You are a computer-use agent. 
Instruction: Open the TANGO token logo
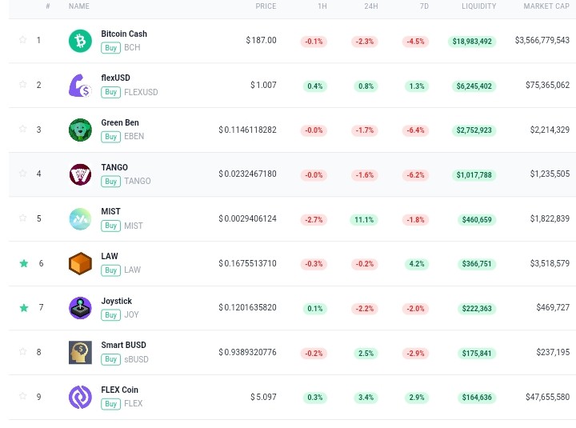[x=80, y=174]
